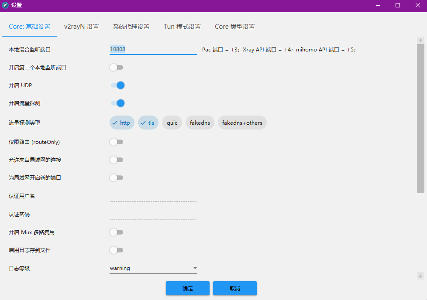Open the v2rayN 设置 tab
The width and height of the screenshot is (427, 300).
click(x=82, y=27)
